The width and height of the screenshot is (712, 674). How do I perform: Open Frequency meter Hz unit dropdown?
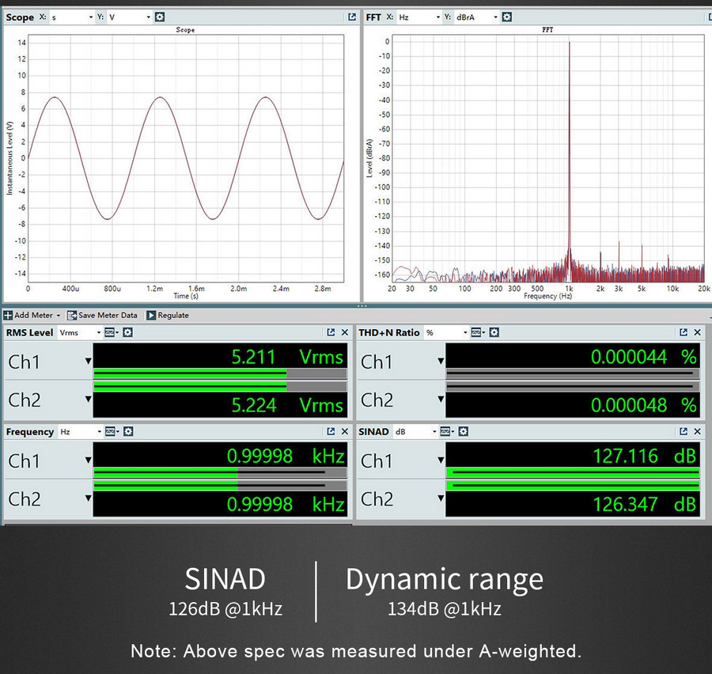click(x=81, y=432)
